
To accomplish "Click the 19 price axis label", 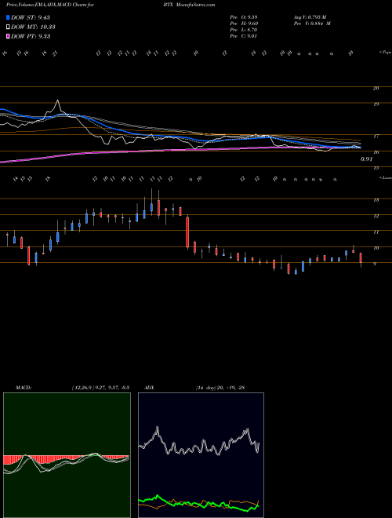I will (x=376, y=104).
